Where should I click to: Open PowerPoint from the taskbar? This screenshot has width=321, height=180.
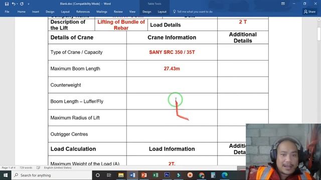click(144, 175)
